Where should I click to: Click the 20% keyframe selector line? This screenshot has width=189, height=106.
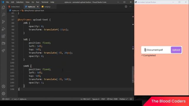tap(27, 23)
